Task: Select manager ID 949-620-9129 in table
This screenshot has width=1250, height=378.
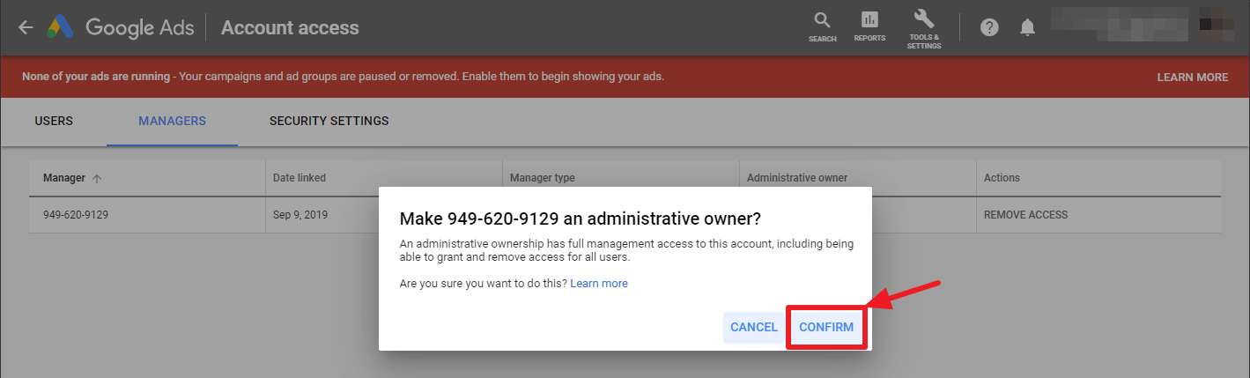Action: click(76, 214)
